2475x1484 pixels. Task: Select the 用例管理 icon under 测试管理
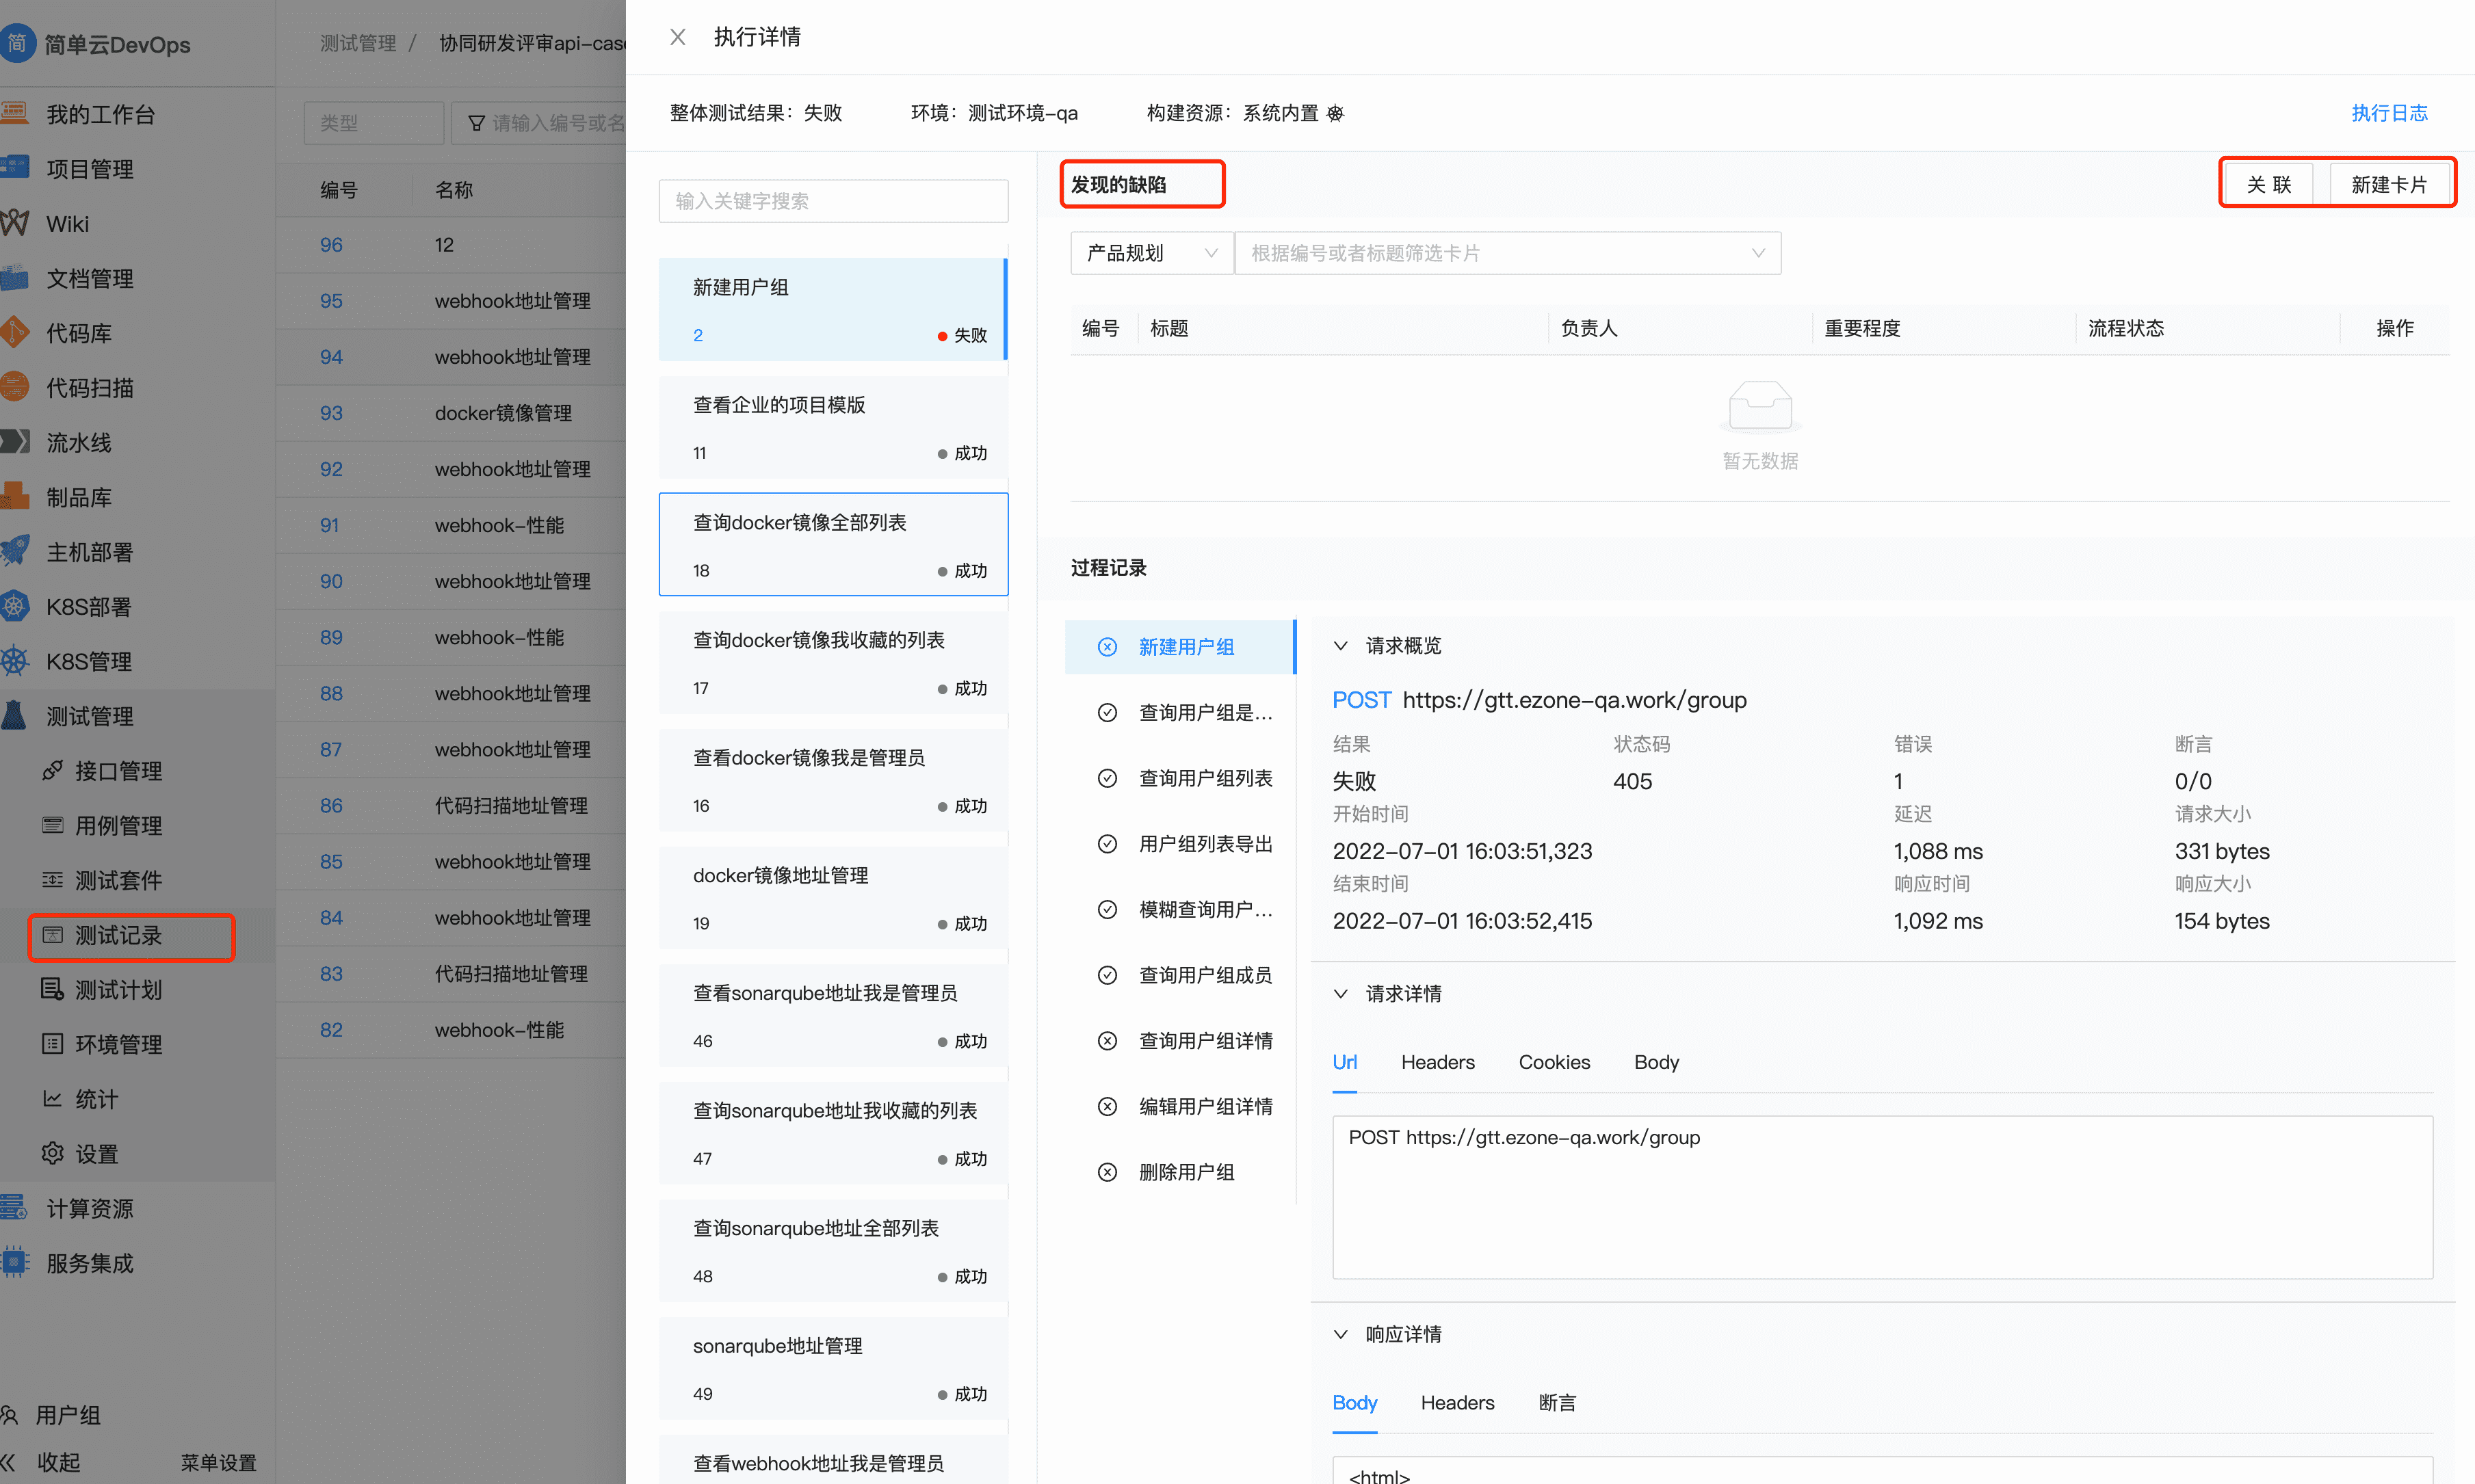tap(53, 825)
